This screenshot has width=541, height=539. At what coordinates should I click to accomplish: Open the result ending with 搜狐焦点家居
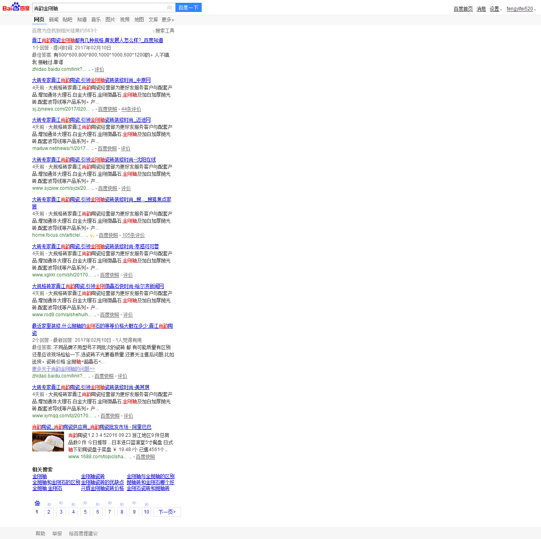[x=101, y=203]
